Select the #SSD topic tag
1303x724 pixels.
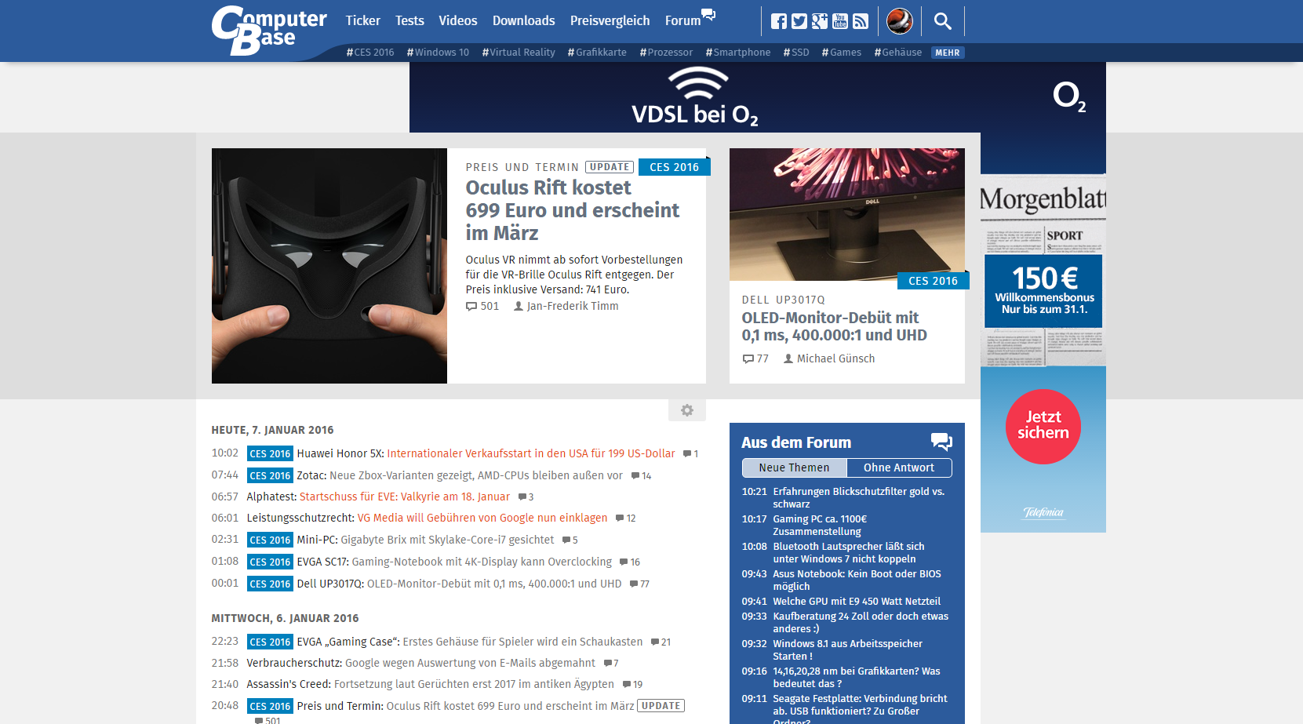tap(796, 53)
